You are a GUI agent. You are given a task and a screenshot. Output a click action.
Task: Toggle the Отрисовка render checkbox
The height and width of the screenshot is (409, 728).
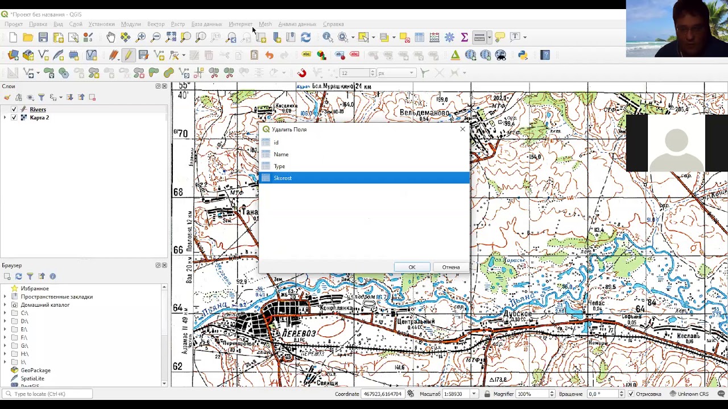click(x=630, y=394)
